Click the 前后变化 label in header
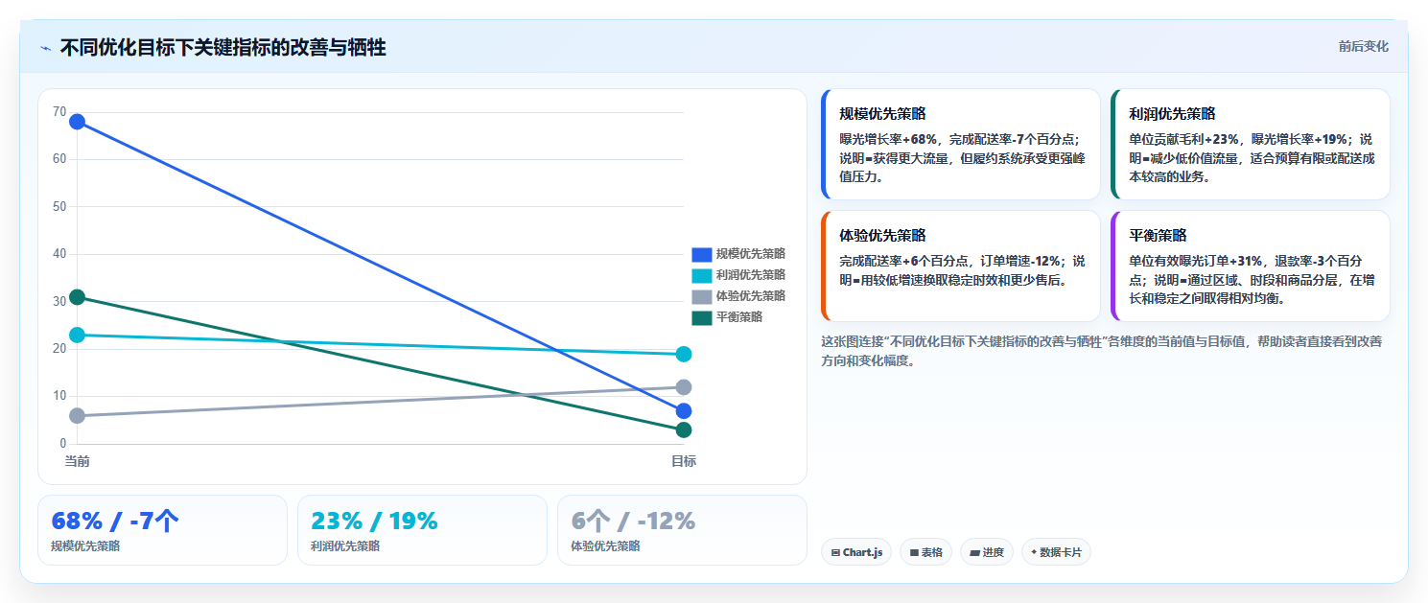Viewport: 1428px width, 603px height. click(1363, 47)
